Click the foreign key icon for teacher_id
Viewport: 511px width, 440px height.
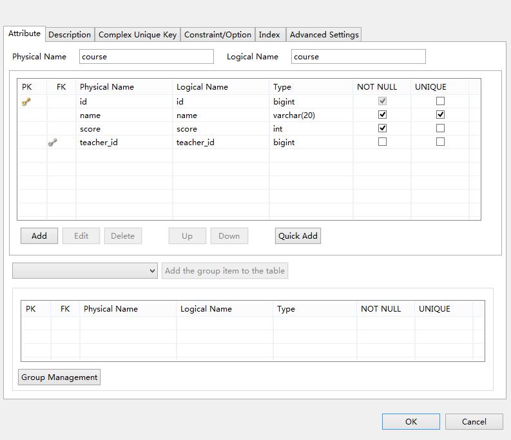(x=53, y=143)
